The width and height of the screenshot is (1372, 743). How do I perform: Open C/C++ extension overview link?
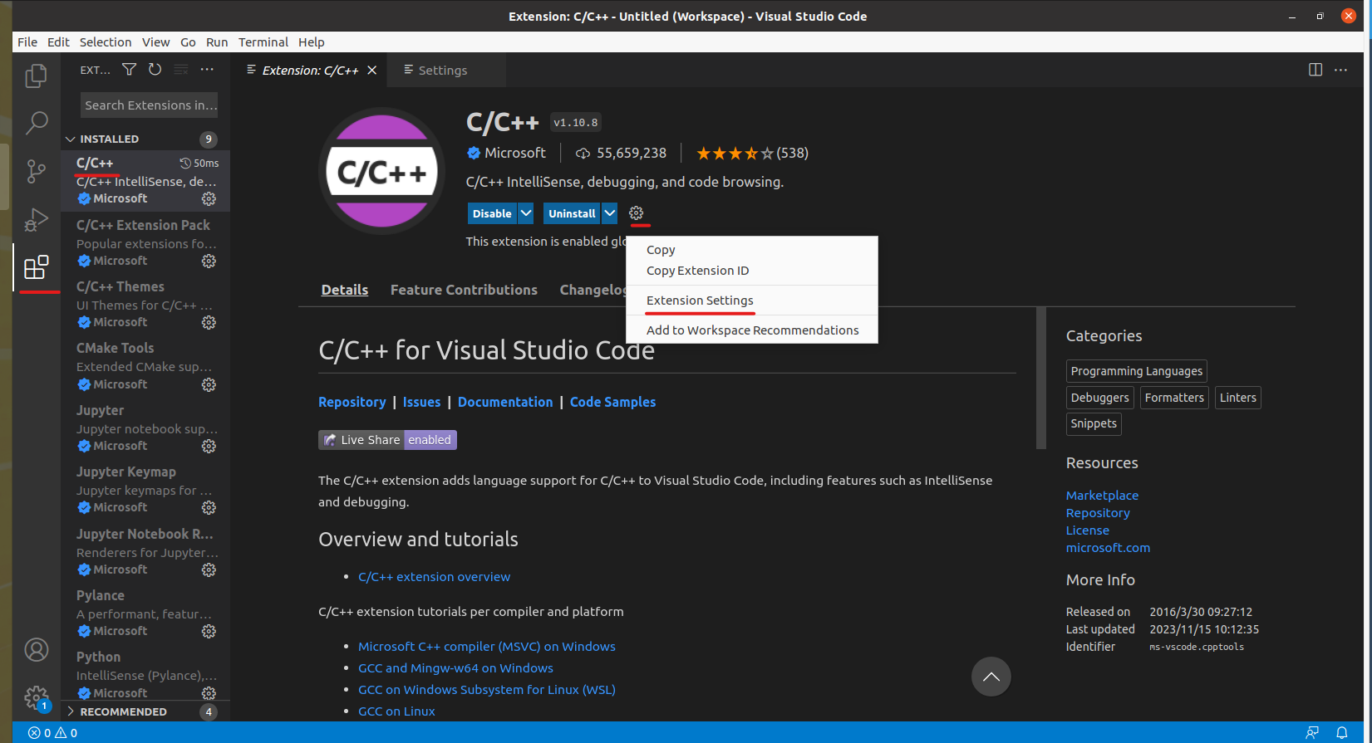[434, 577]
